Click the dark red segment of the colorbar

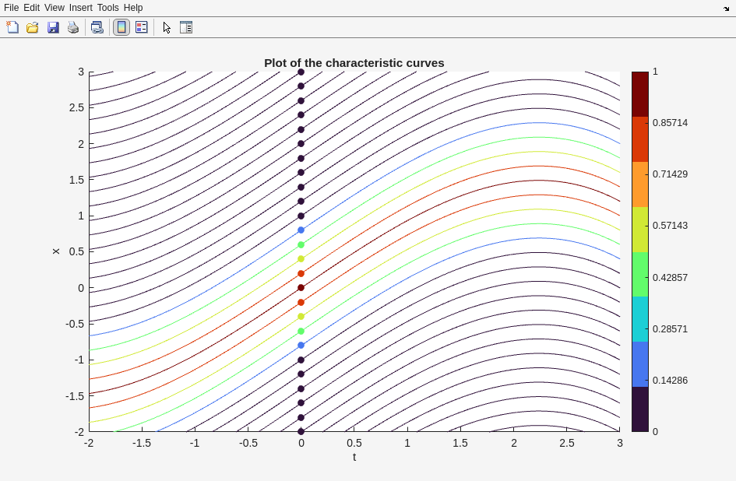[639, 94]
